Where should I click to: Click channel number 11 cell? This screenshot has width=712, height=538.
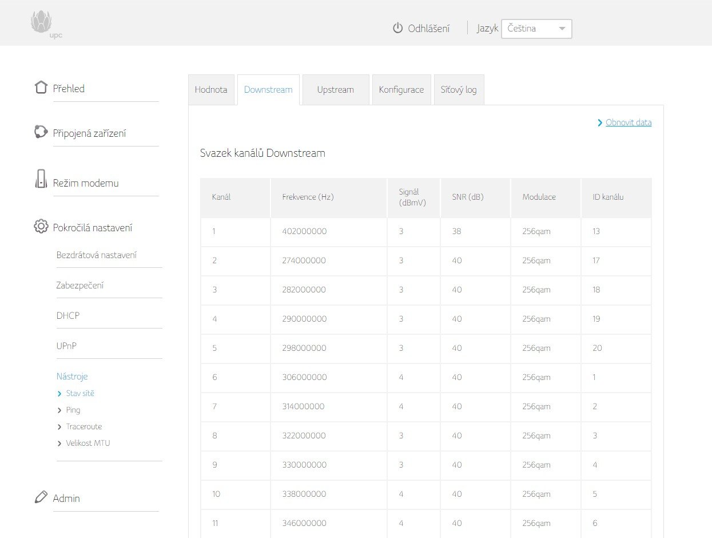235,524
